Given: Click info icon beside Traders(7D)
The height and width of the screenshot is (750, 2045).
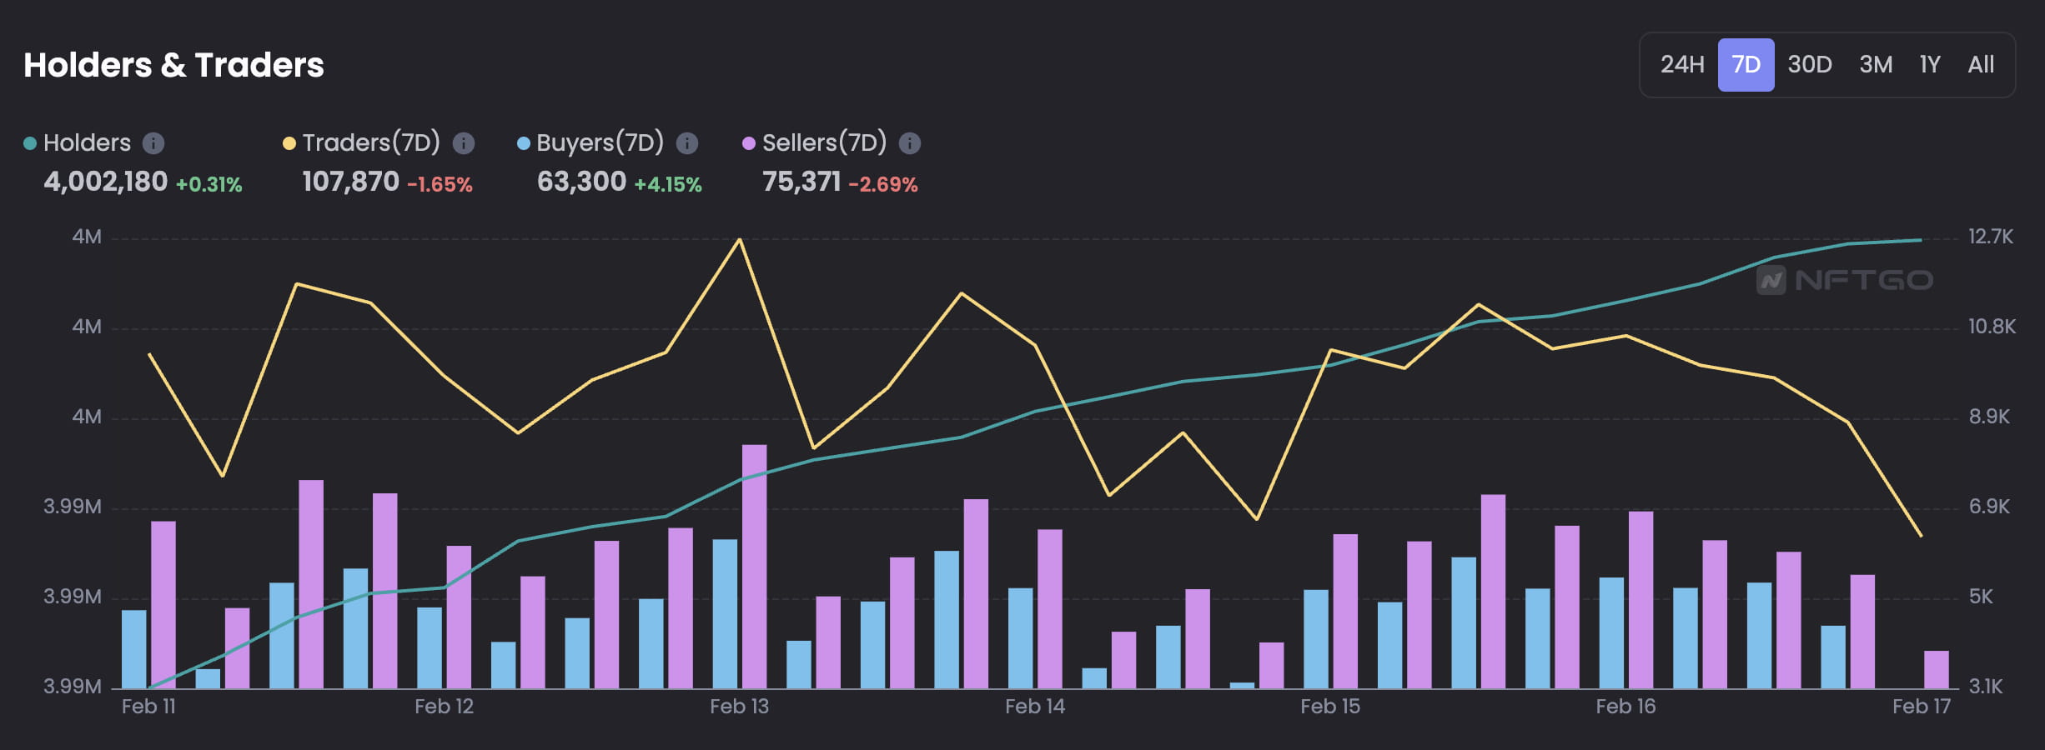Looking at the screenshot, I should (464, 143).
